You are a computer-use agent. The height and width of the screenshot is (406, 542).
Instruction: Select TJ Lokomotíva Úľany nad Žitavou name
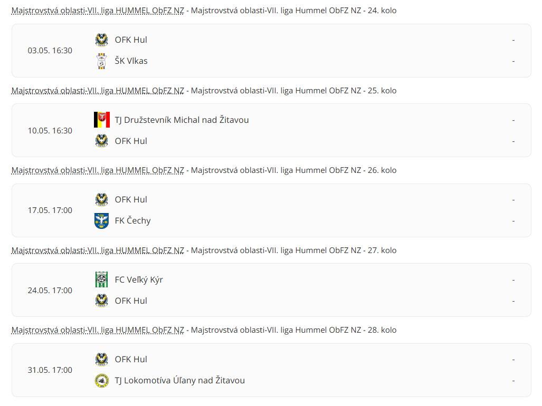[180, 381]
